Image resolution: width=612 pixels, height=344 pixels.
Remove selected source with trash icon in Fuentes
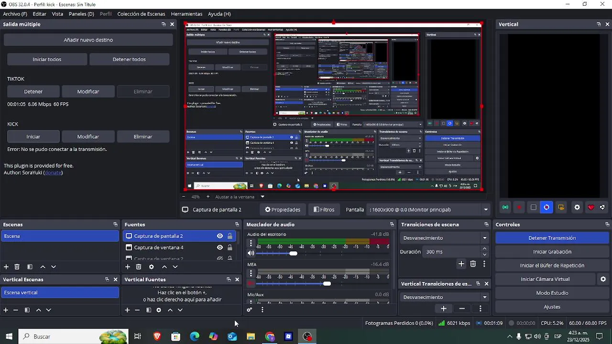tap(139, 267)
